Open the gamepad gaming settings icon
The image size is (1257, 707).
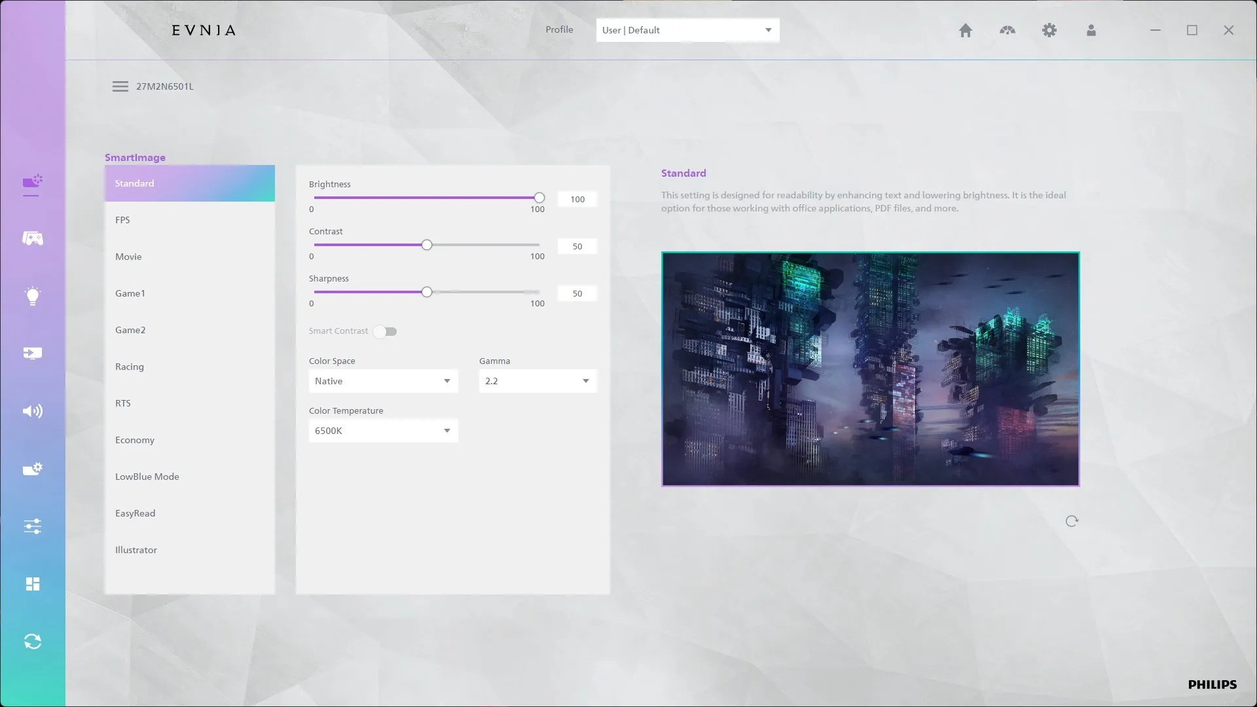[33, 238]
